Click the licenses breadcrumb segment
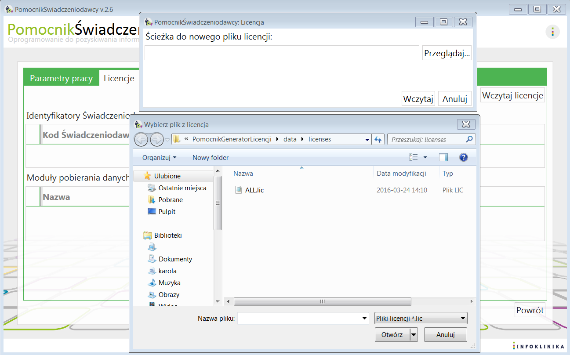The width and height of the screenshot is (570, 355). [319, 139]
